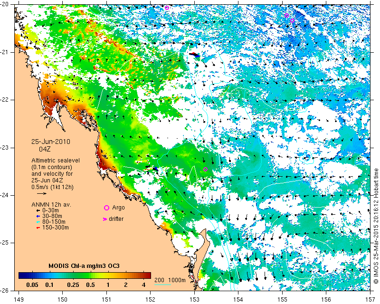Click the latitude axis label -20
Viewport: 380px width, 304px height.
[x=5, y=4]
